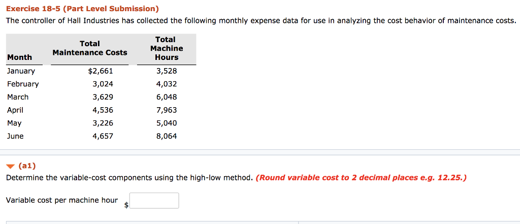Click the dollar sign beside the input
Screen dimensions: 520x224
(x=126, y=205)
